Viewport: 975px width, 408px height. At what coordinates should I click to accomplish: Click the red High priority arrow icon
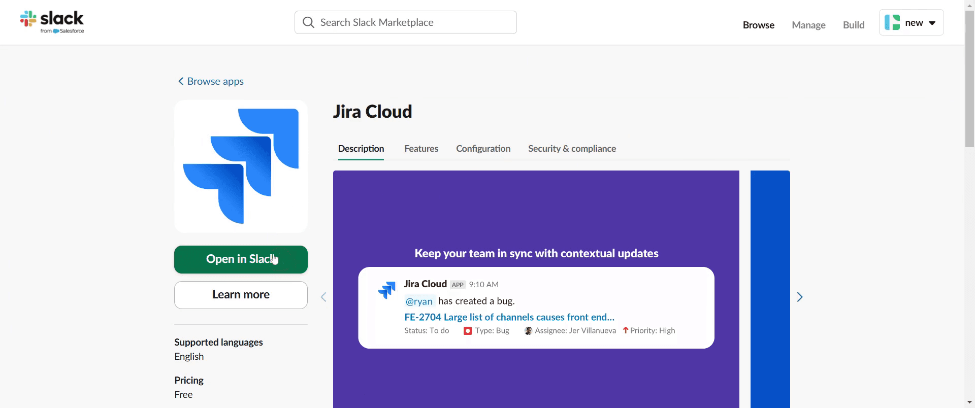pyautogui.click(x=626, y=330)
